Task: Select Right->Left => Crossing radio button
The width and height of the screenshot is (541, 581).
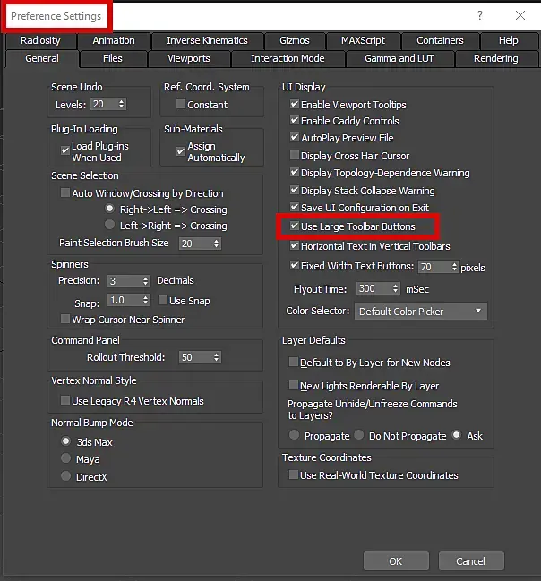Action: point(109,209)
